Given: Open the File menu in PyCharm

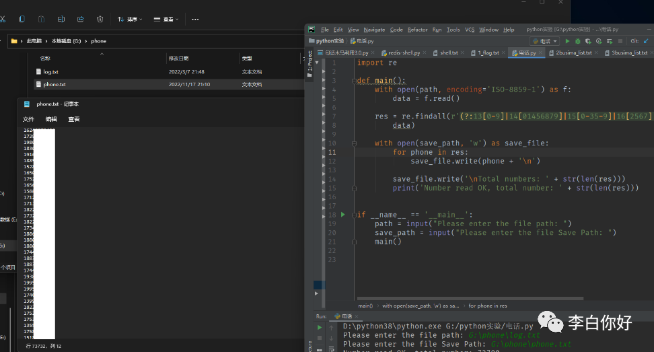Looking at the screenshot, I should 324,30.
